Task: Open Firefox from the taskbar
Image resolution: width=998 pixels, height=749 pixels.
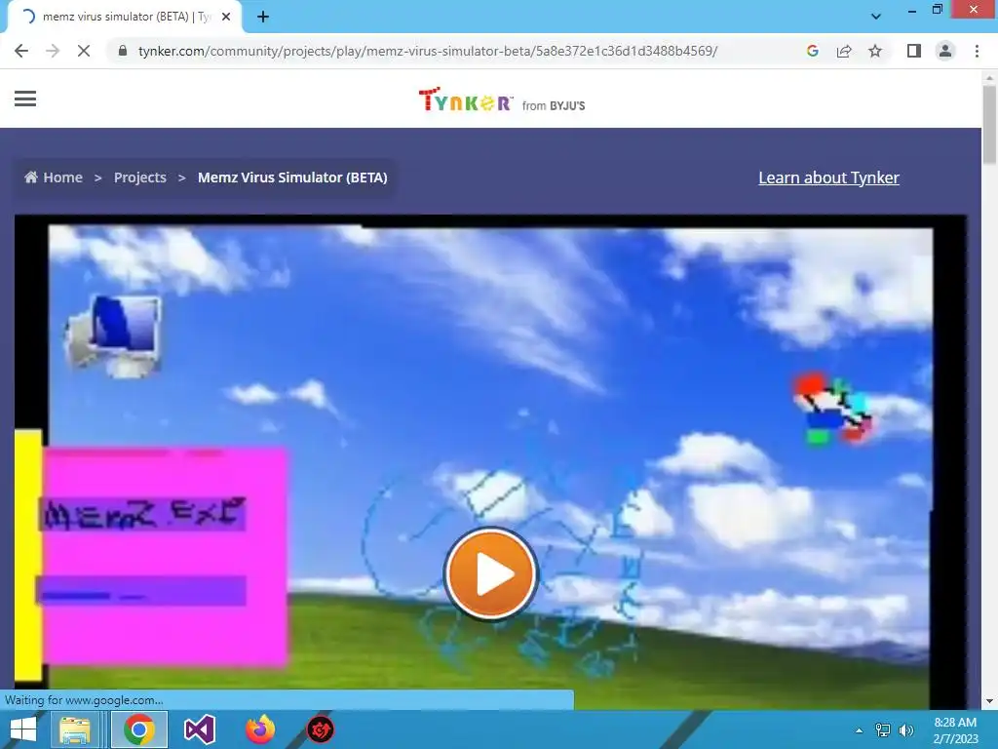Action: coord(260,729)
